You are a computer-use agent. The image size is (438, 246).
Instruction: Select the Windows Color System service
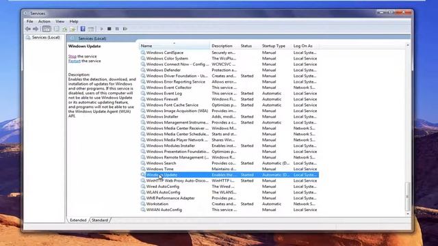[229, 58]
